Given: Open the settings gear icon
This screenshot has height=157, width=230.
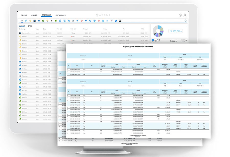Looking at the screenshot, I should (x=180, y=15).
